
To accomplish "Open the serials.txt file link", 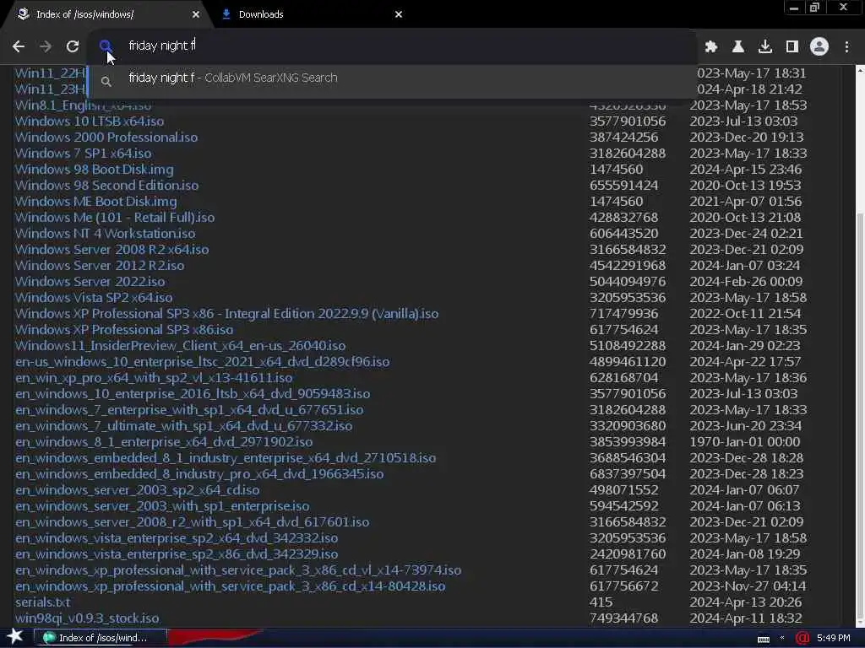I will tap(42, 602).
